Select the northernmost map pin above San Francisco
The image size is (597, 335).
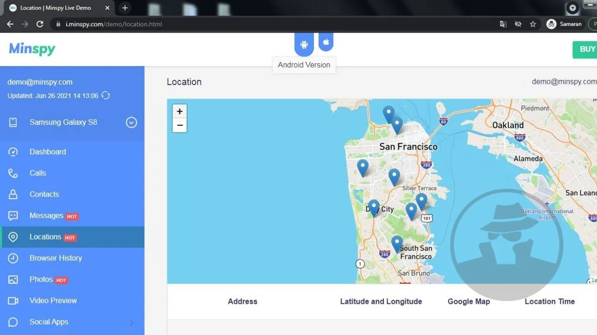(389, 114)
